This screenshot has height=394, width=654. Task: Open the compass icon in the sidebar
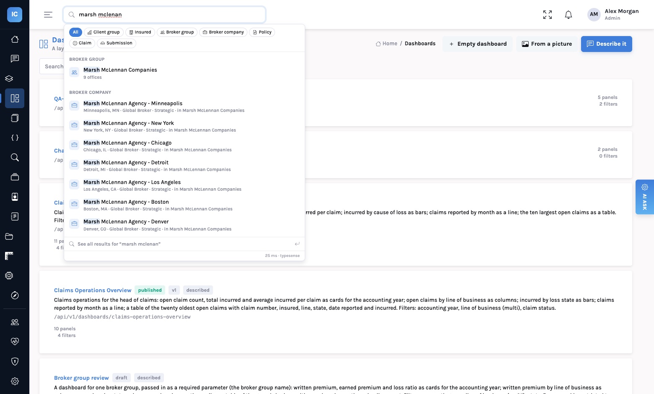(15, 295)
